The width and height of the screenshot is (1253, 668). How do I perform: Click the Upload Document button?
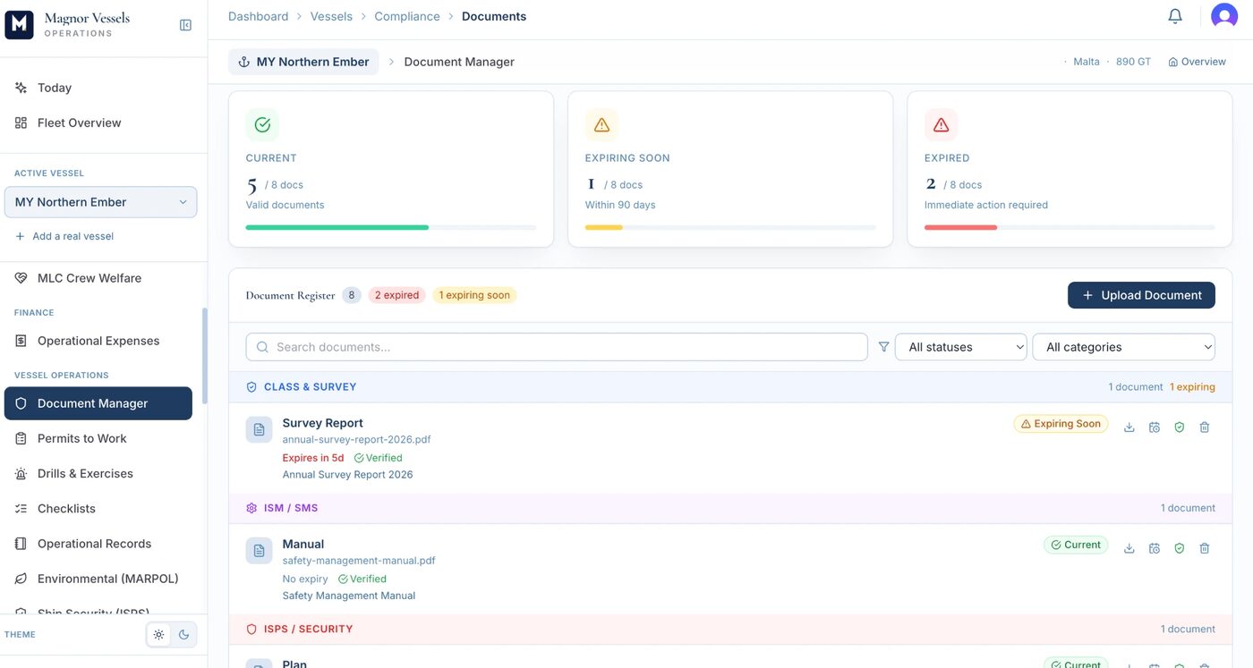pos(1141,295)
